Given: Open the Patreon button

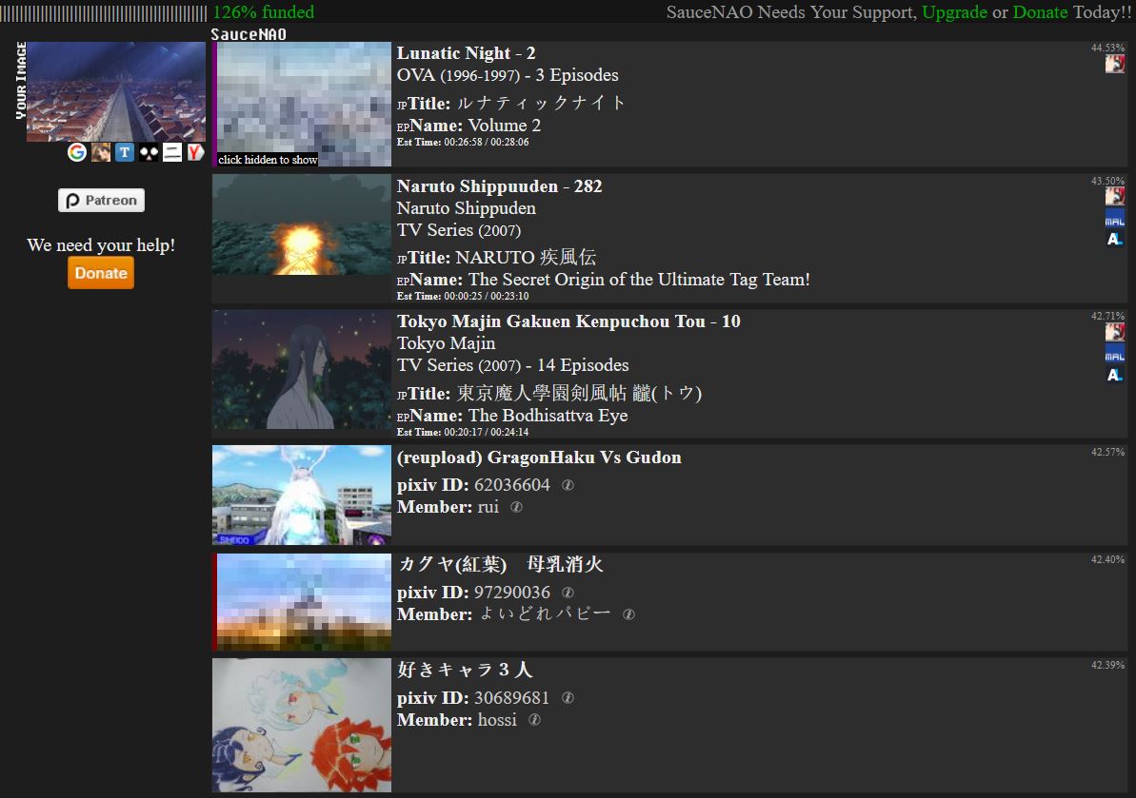Looking at the screenshot, I should pyautogui.click(x=102, y=201).
